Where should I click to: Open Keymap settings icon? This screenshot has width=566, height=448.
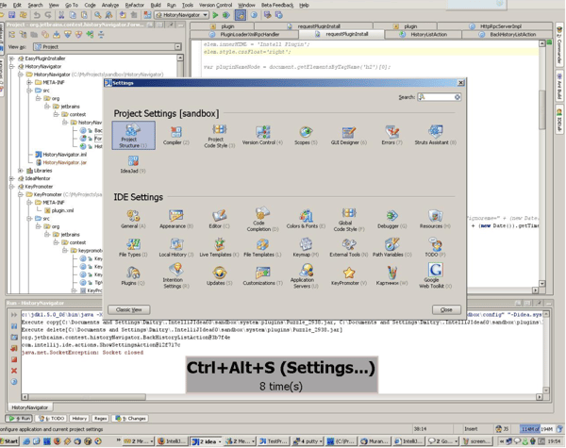pos(306,248)
